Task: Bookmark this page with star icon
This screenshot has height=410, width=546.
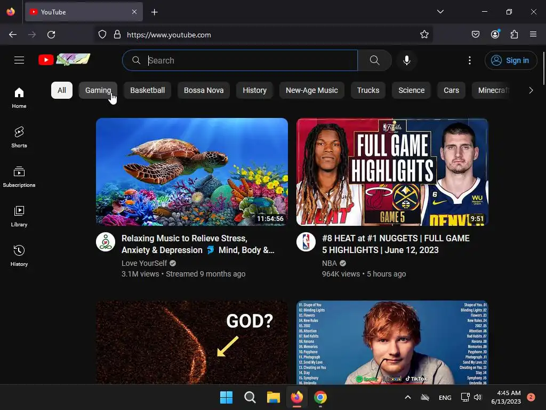Action: [x=424, y=35]
